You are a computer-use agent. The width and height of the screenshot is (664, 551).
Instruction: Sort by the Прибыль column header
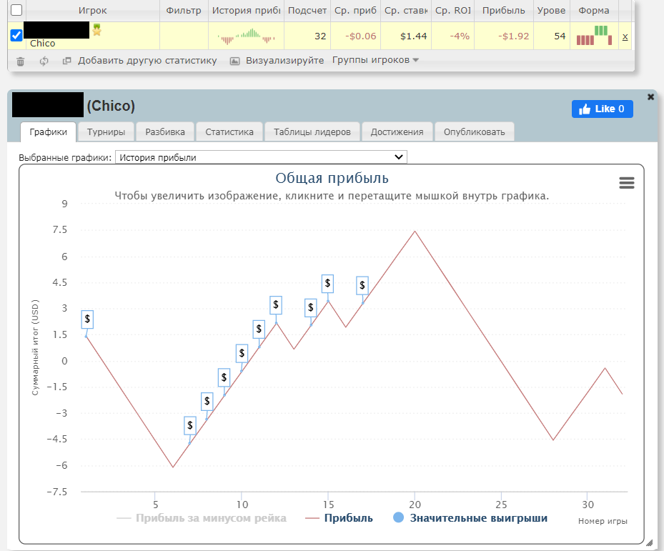(x=504, y=11)
